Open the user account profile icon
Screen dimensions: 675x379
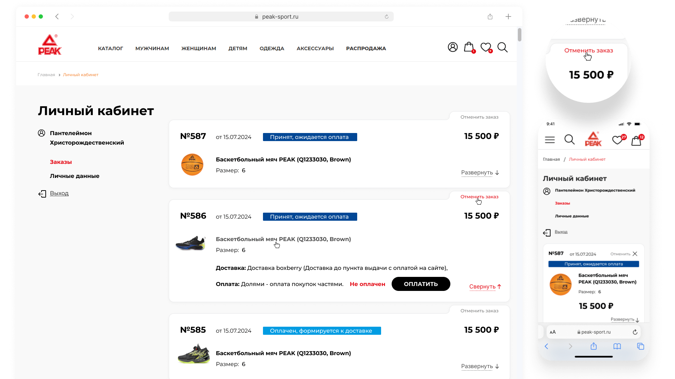click(452, 47)
